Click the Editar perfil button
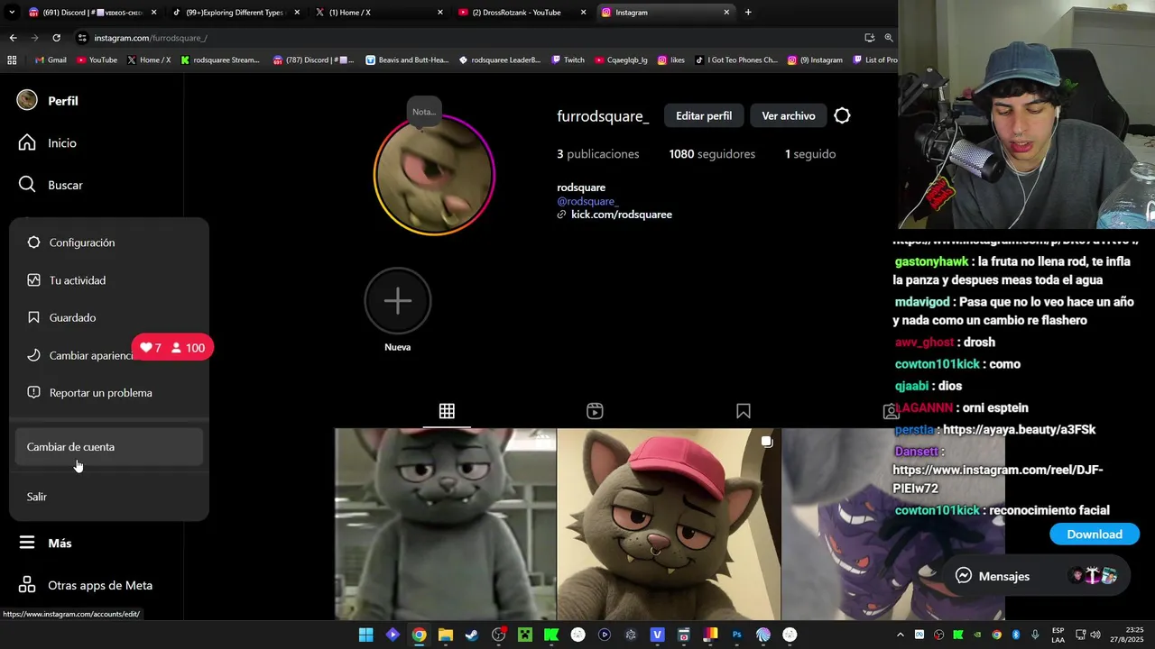This screenshot has width=1155, height=649. [704, 115]
